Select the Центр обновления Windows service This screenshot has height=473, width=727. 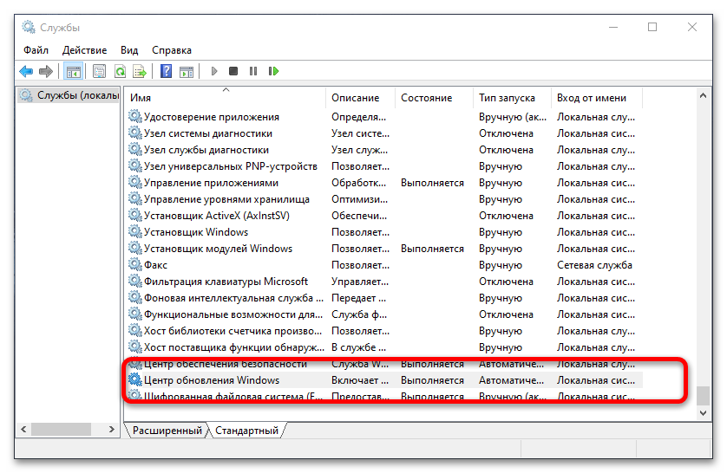pyautogui.click(x=384, y=380)
